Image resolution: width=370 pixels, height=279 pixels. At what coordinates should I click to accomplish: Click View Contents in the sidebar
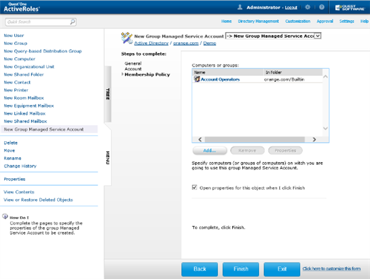click(x=19, y=192)
